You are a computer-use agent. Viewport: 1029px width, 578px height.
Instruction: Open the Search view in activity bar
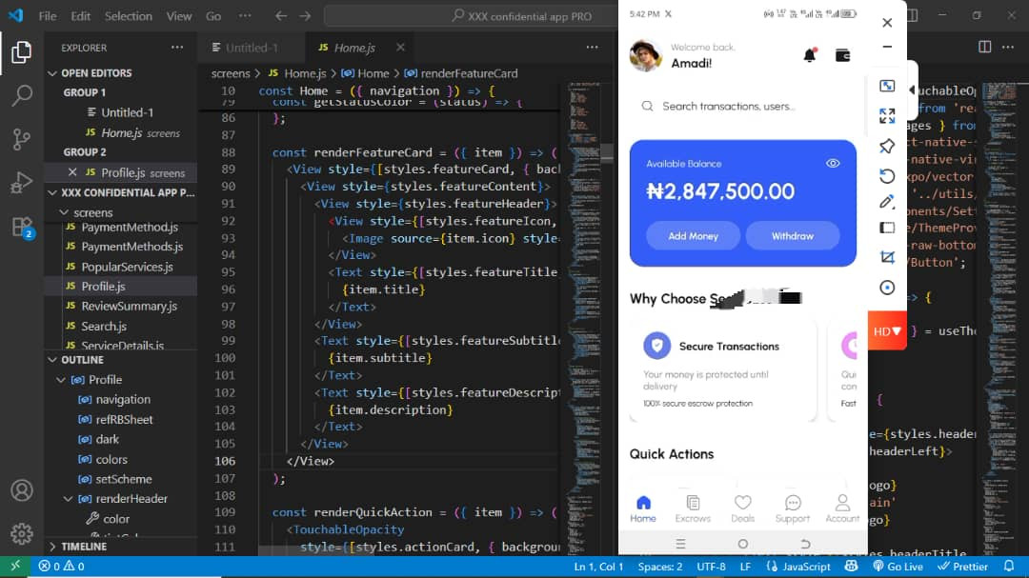pyautogui.click(x=21, y=96)
